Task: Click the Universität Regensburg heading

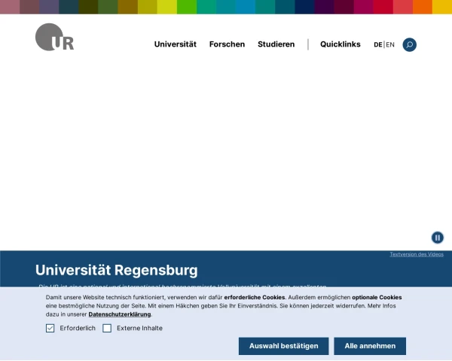Action: coord(117,270)
